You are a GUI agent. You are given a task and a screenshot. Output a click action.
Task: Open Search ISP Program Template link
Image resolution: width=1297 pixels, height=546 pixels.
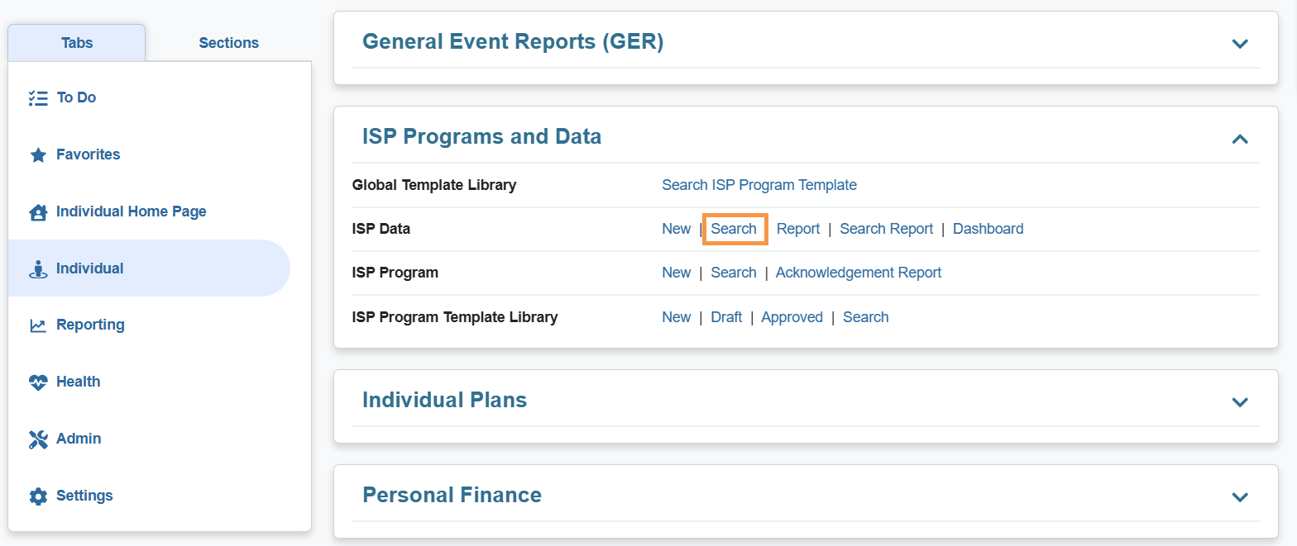click(759, 184)
